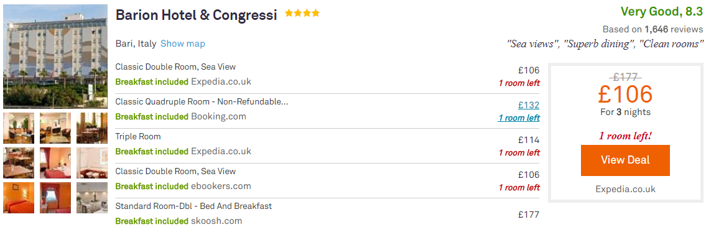This screenshot has width=706, height=227.
Task: Choose Classic Double Room from ebookers.com
Action: [327, 180]
